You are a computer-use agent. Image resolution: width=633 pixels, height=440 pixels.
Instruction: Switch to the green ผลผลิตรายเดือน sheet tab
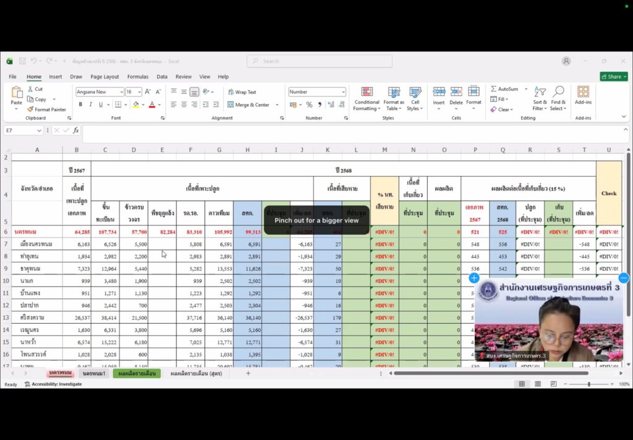pos(136,373)
